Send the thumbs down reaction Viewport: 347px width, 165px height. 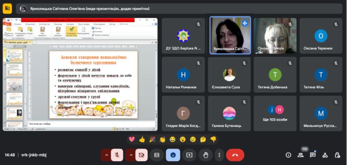(x=213, y=139)
